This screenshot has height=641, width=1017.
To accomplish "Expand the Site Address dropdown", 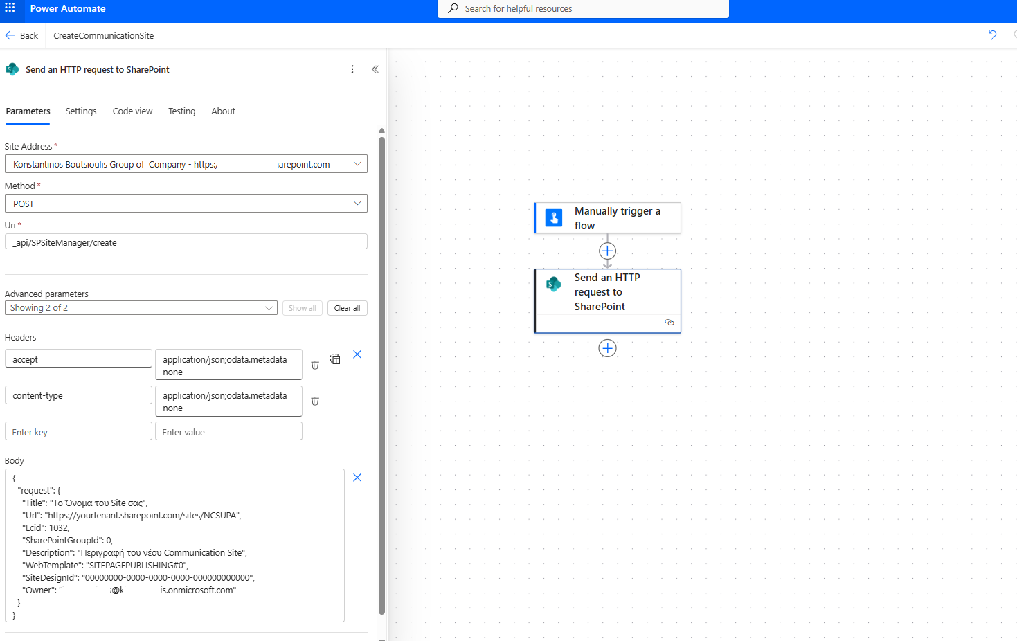I will (357, 164).
